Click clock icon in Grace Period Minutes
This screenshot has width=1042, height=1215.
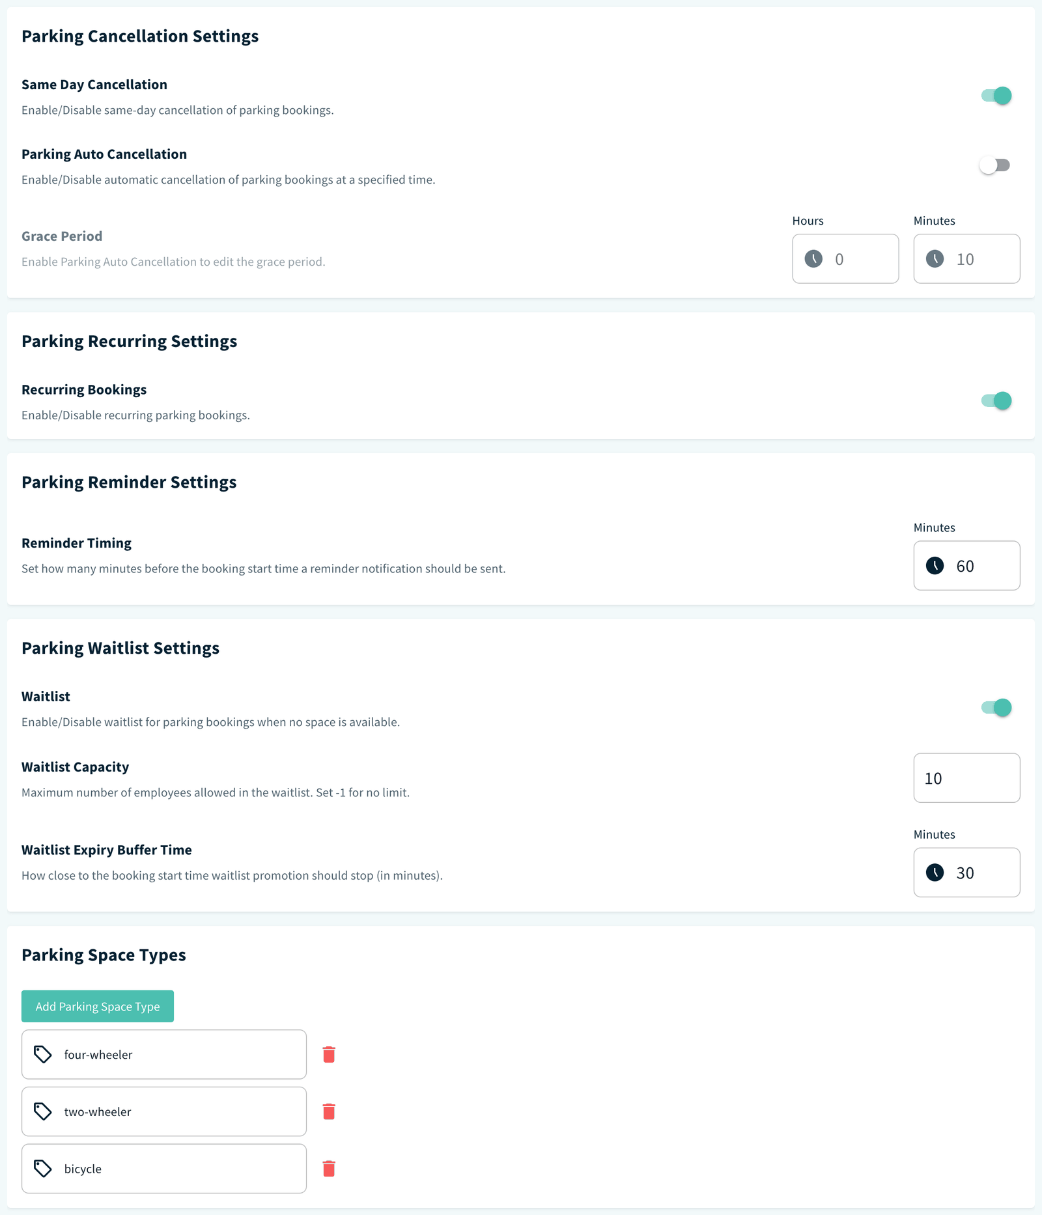click(935, 259)
